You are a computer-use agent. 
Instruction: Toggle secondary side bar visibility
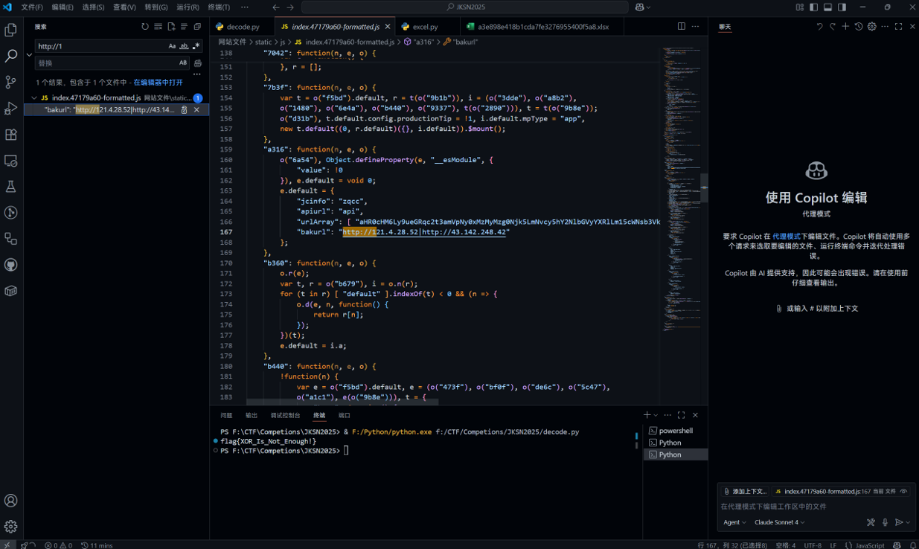(842, 7)
